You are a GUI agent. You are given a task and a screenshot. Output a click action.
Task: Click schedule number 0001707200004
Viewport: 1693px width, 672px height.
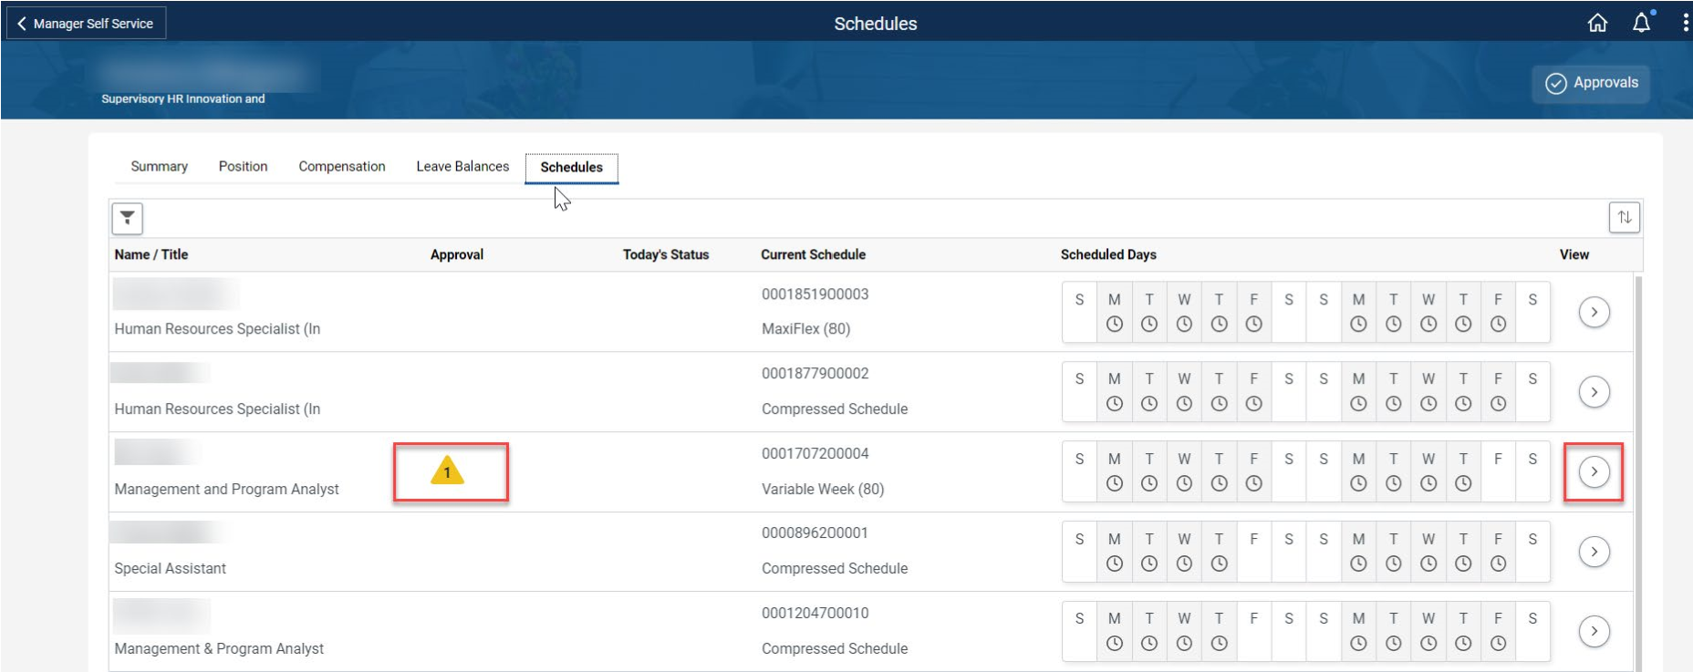815,453
